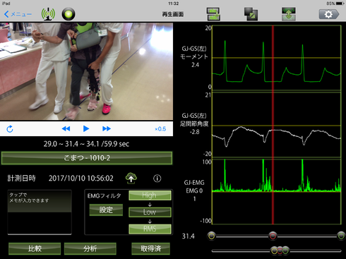Open the 分析 analysis button

point(90,248)
